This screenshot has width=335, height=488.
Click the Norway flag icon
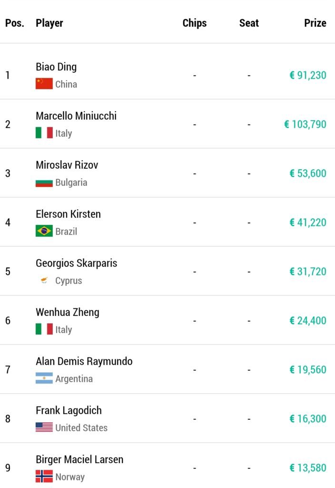[44, 477]
